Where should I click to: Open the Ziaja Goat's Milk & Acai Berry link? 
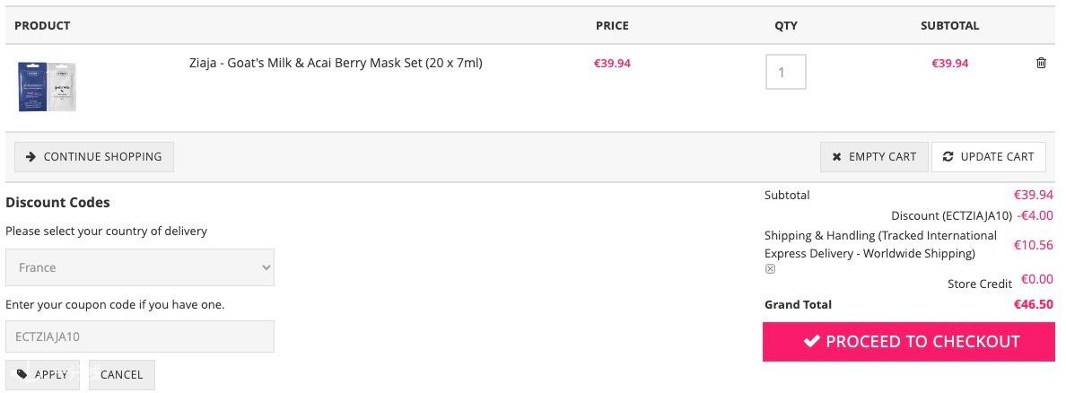coord(336,63)
